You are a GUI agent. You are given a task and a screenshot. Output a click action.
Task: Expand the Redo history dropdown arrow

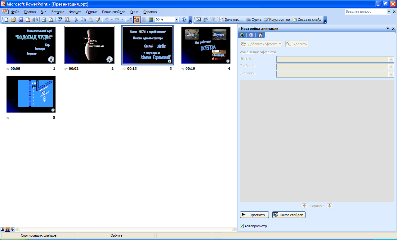[122, 20]
